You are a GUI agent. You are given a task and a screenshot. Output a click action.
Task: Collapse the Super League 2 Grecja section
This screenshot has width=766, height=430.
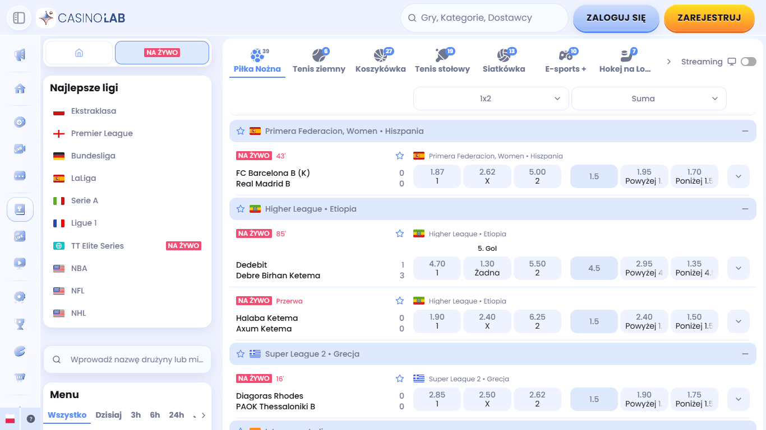pyautogui.click(x=745, y=354)
